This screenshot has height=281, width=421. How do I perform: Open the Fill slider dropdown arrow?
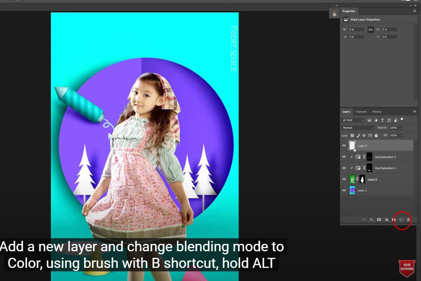(x=401, y=135)
